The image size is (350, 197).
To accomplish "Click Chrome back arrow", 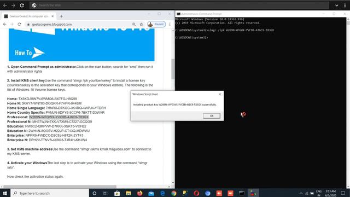I will (x=5, y=24).
